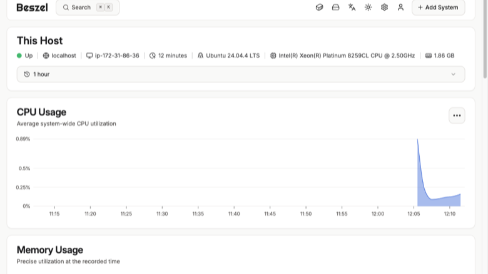This screenshot has height=274, width=488.
Task: Click the history icon in time selector
Action: pyautogui.click(x=27, y=74)
